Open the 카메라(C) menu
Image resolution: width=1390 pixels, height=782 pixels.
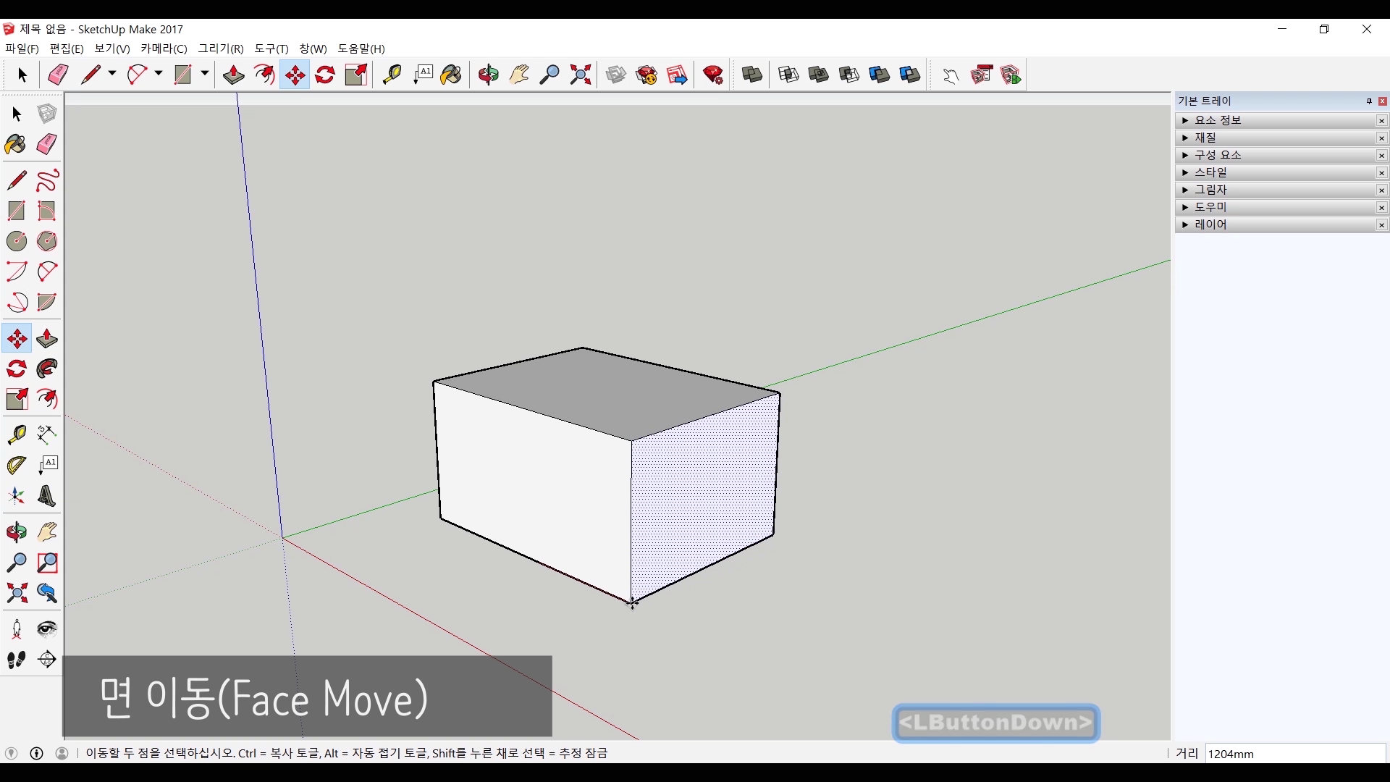point(164,49)
